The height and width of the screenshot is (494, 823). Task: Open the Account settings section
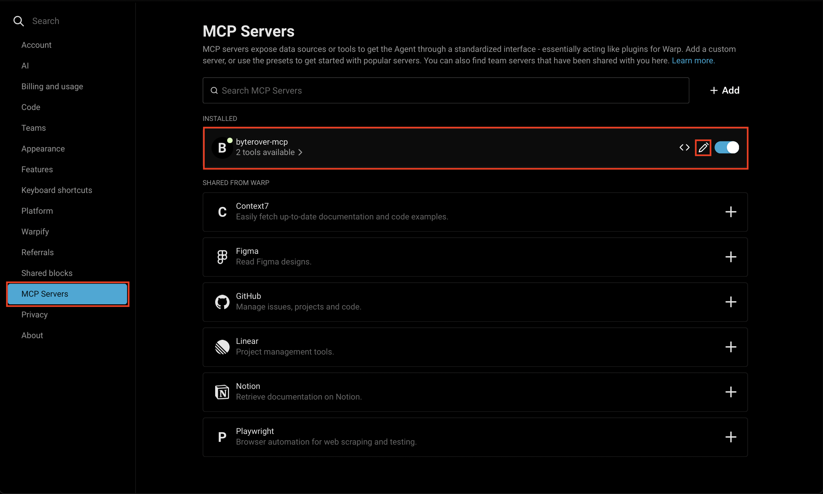36,45
